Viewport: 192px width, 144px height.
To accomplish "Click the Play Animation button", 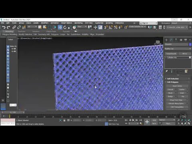I will 133,120.
